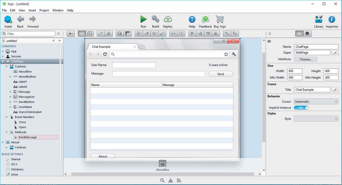Open the File menu
Viewport: 342px width, 185px height.
point(5,10)
